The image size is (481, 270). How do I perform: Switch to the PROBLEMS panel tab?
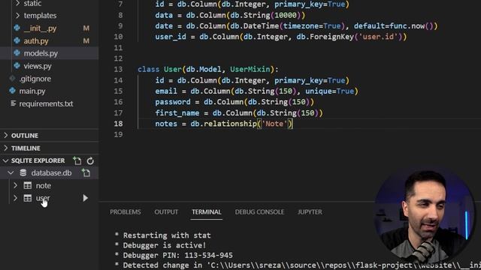click(x=126, y=211)
